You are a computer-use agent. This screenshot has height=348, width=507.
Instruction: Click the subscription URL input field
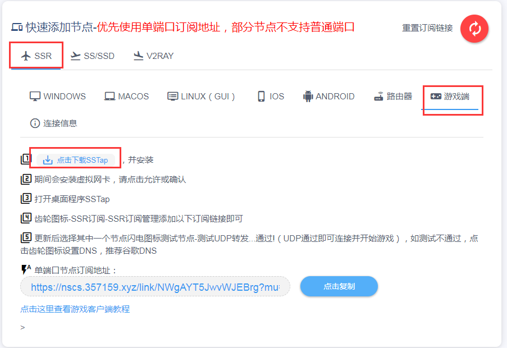pos(155,287)
